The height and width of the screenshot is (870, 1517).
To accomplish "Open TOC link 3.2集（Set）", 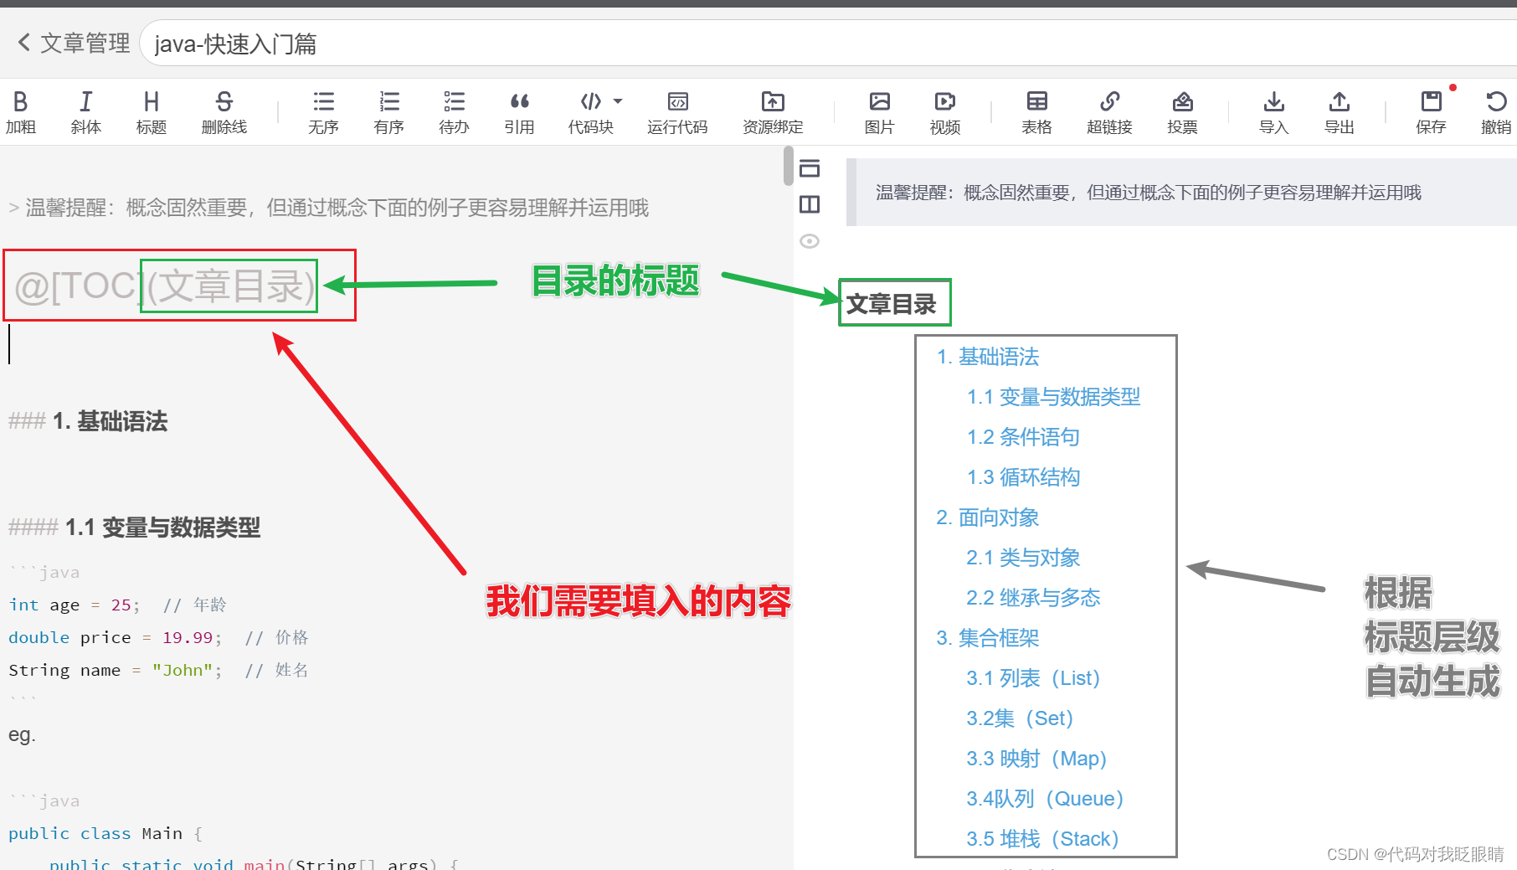I will pyautogui.click(x=1020, y=718).
